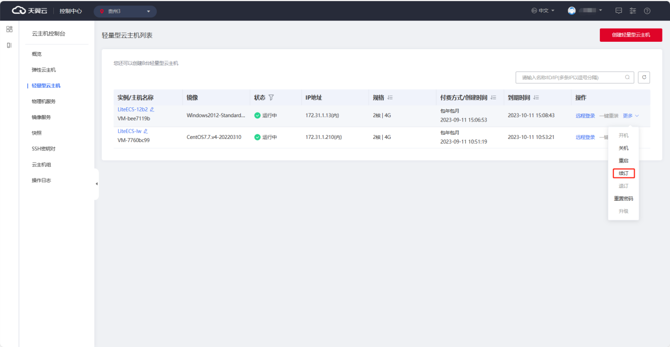Click edit pencil next to LiteECS-lw

146,131
